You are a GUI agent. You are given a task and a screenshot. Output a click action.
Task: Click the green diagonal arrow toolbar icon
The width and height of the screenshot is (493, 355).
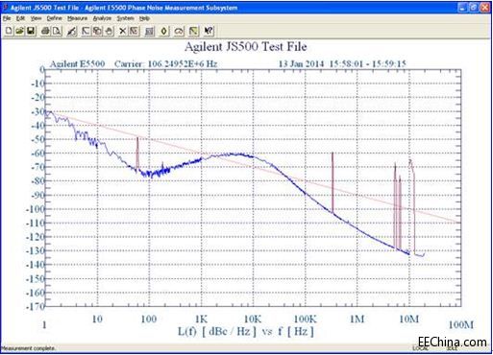(x=193, y=31)
